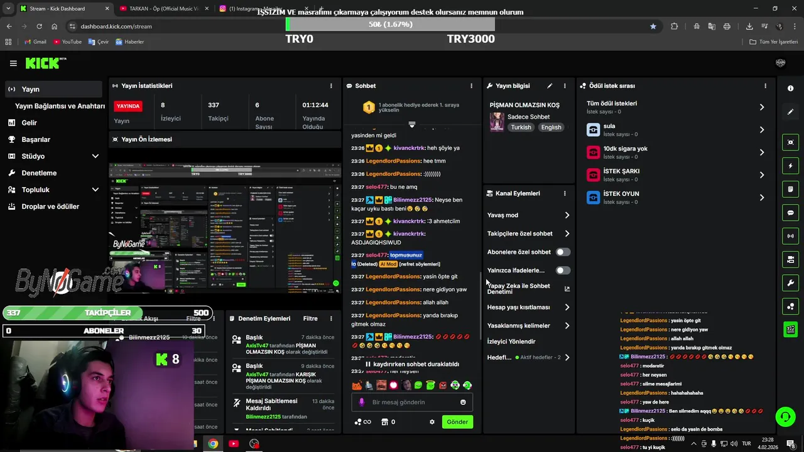Open Filtre in Denetim Eylemleri panel

[x=310, y=319]
